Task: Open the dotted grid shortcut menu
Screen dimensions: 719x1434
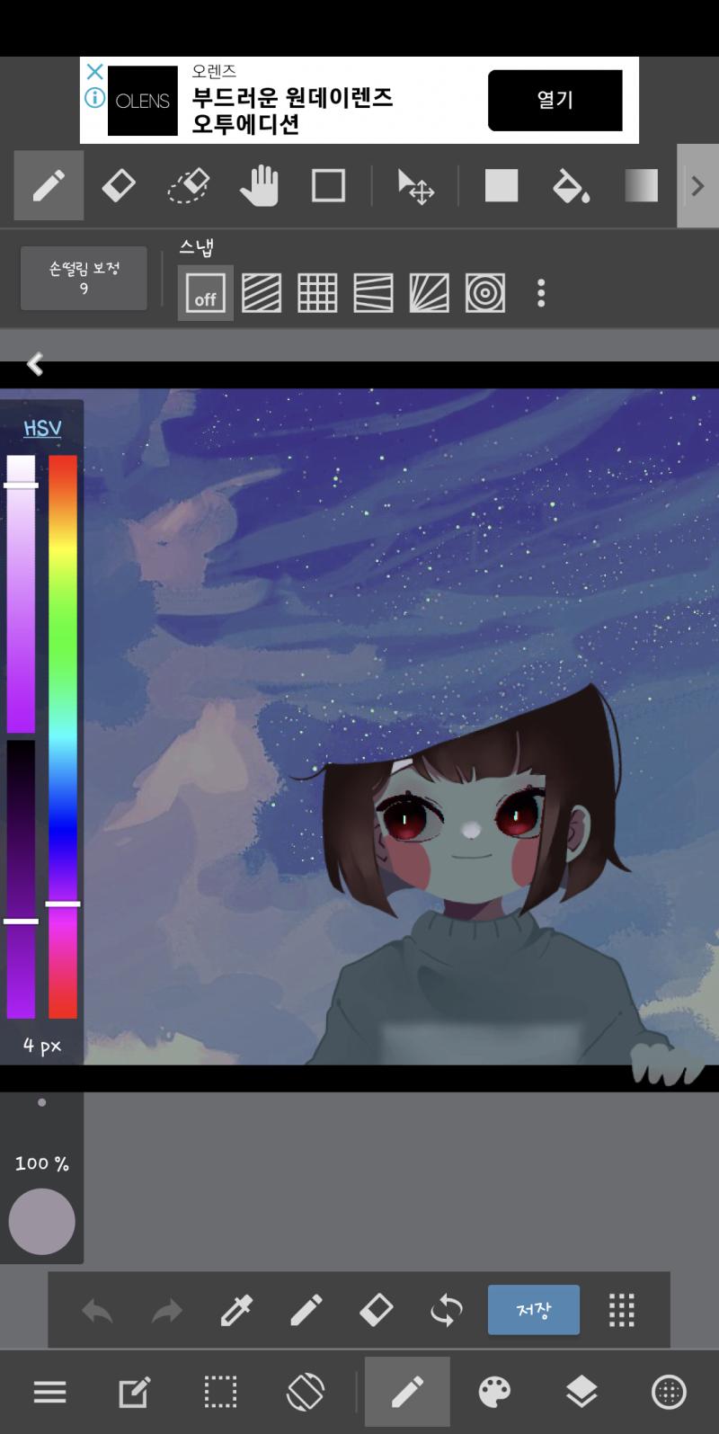Action: 622,1310
